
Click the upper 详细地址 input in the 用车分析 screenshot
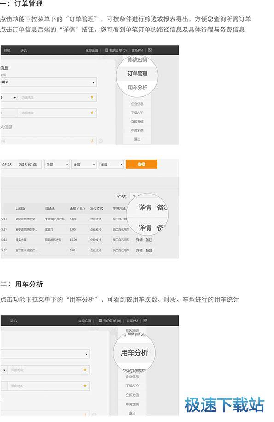[x=48, y=370]
